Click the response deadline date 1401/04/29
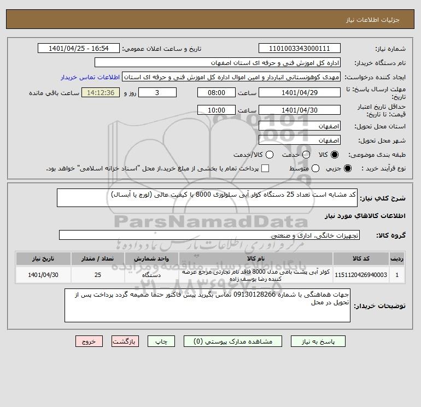The height and width of the screenshot is (407, 421). pos(300,92)
